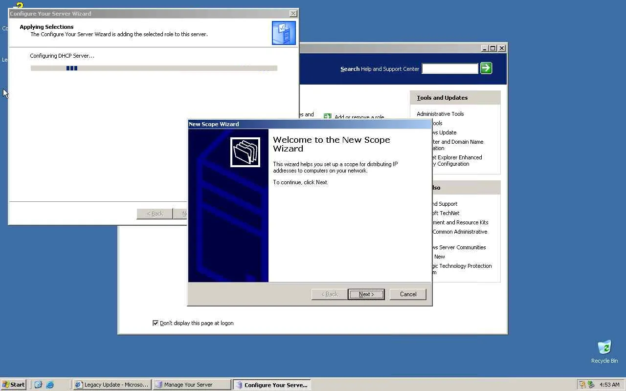Click the green search arrow button
626x391 pixels.
tap(486, 68)
